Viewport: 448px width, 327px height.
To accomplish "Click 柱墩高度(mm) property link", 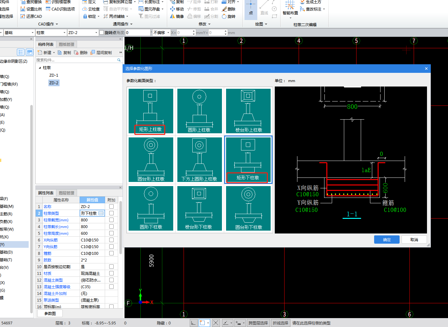I will [x=56, y=233].
